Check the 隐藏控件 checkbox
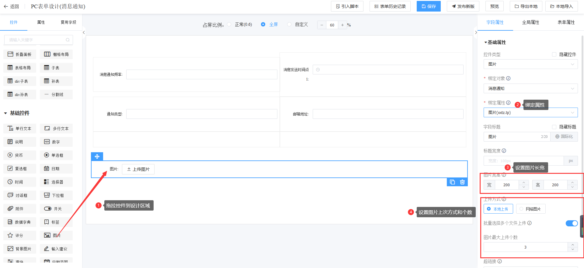This screenshot has height=268, width=584. [x=554, y=54]
